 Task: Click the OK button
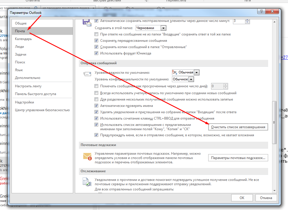[x=242, y=198]
